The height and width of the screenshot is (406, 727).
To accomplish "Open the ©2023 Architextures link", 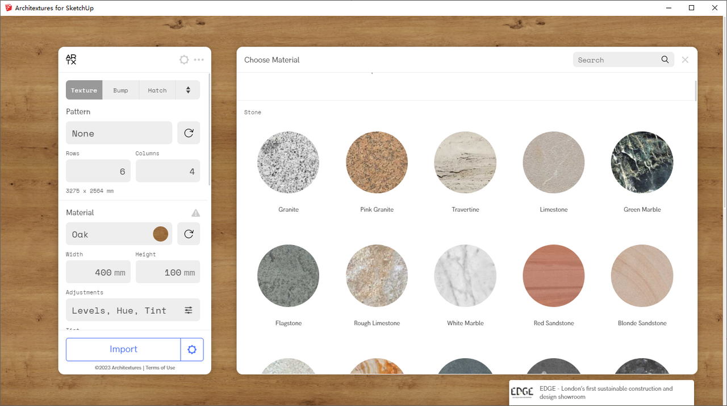I will tap(118, 368).
